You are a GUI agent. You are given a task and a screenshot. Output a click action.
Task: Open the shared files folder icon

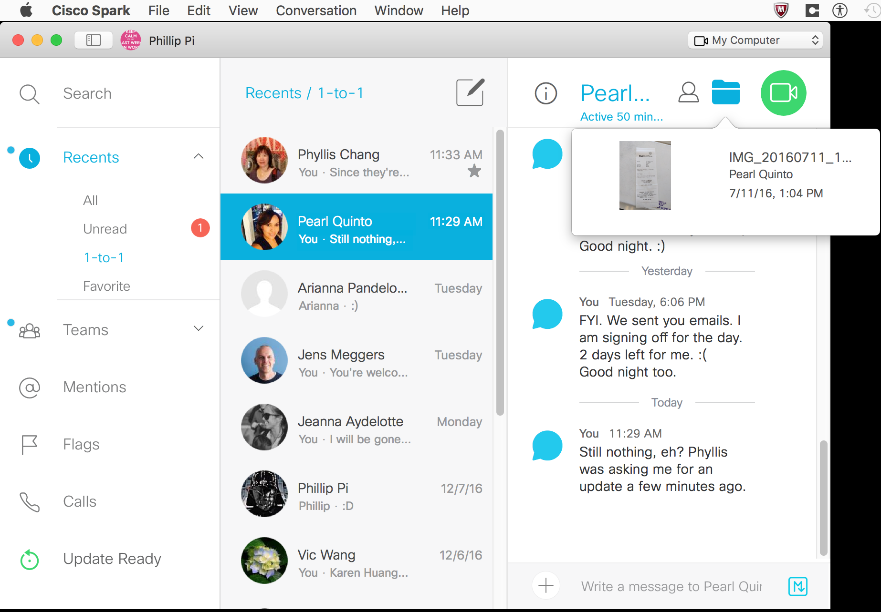(725, 92)
